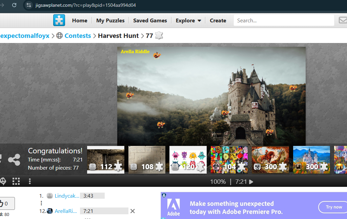Click the Congratulations! heading
This screenshot has width=347, height=219.
(x=55, y=151)
